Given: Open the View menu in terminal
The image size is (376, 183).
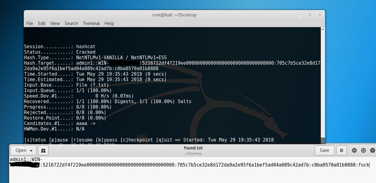Looking at the screenshot, I should (55, 23).
